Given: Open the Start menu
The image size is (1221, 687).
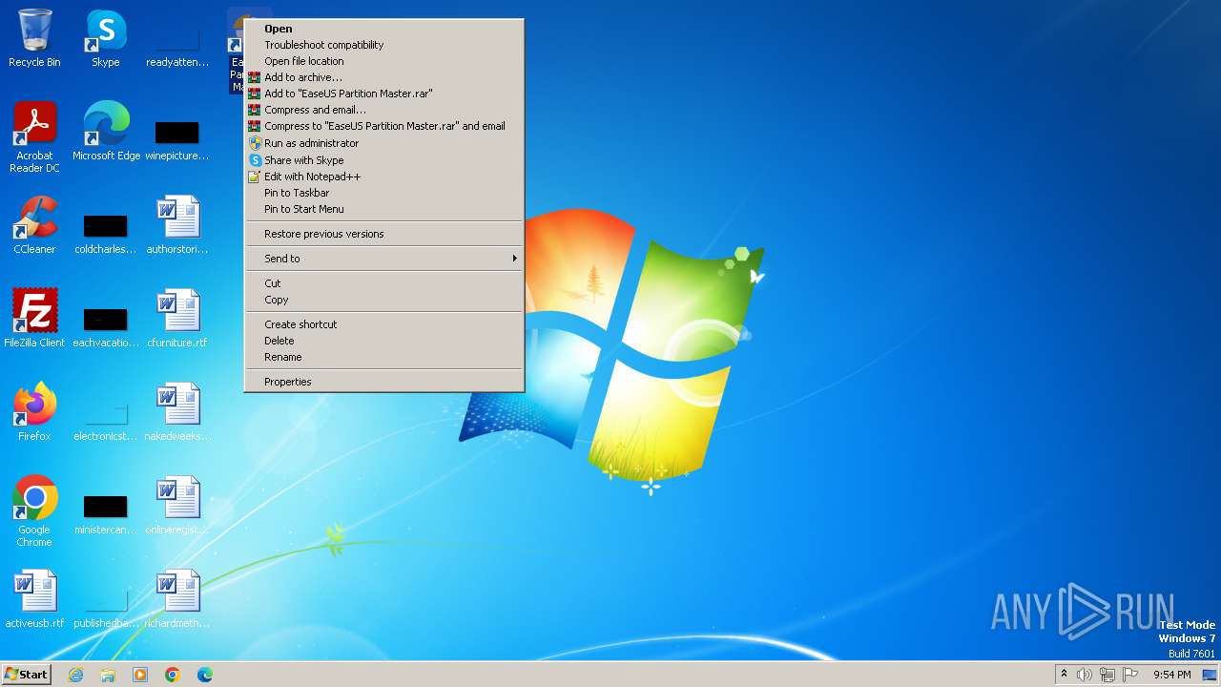Looking at the screenshot, I should [x=26, y=675].
